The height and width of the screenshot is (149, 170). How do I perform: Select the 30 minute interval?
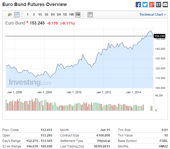pyautogui.click(x=46, y=15)
